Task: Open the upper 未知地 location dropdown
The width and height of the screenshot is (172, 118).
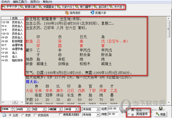Action: 98,109
